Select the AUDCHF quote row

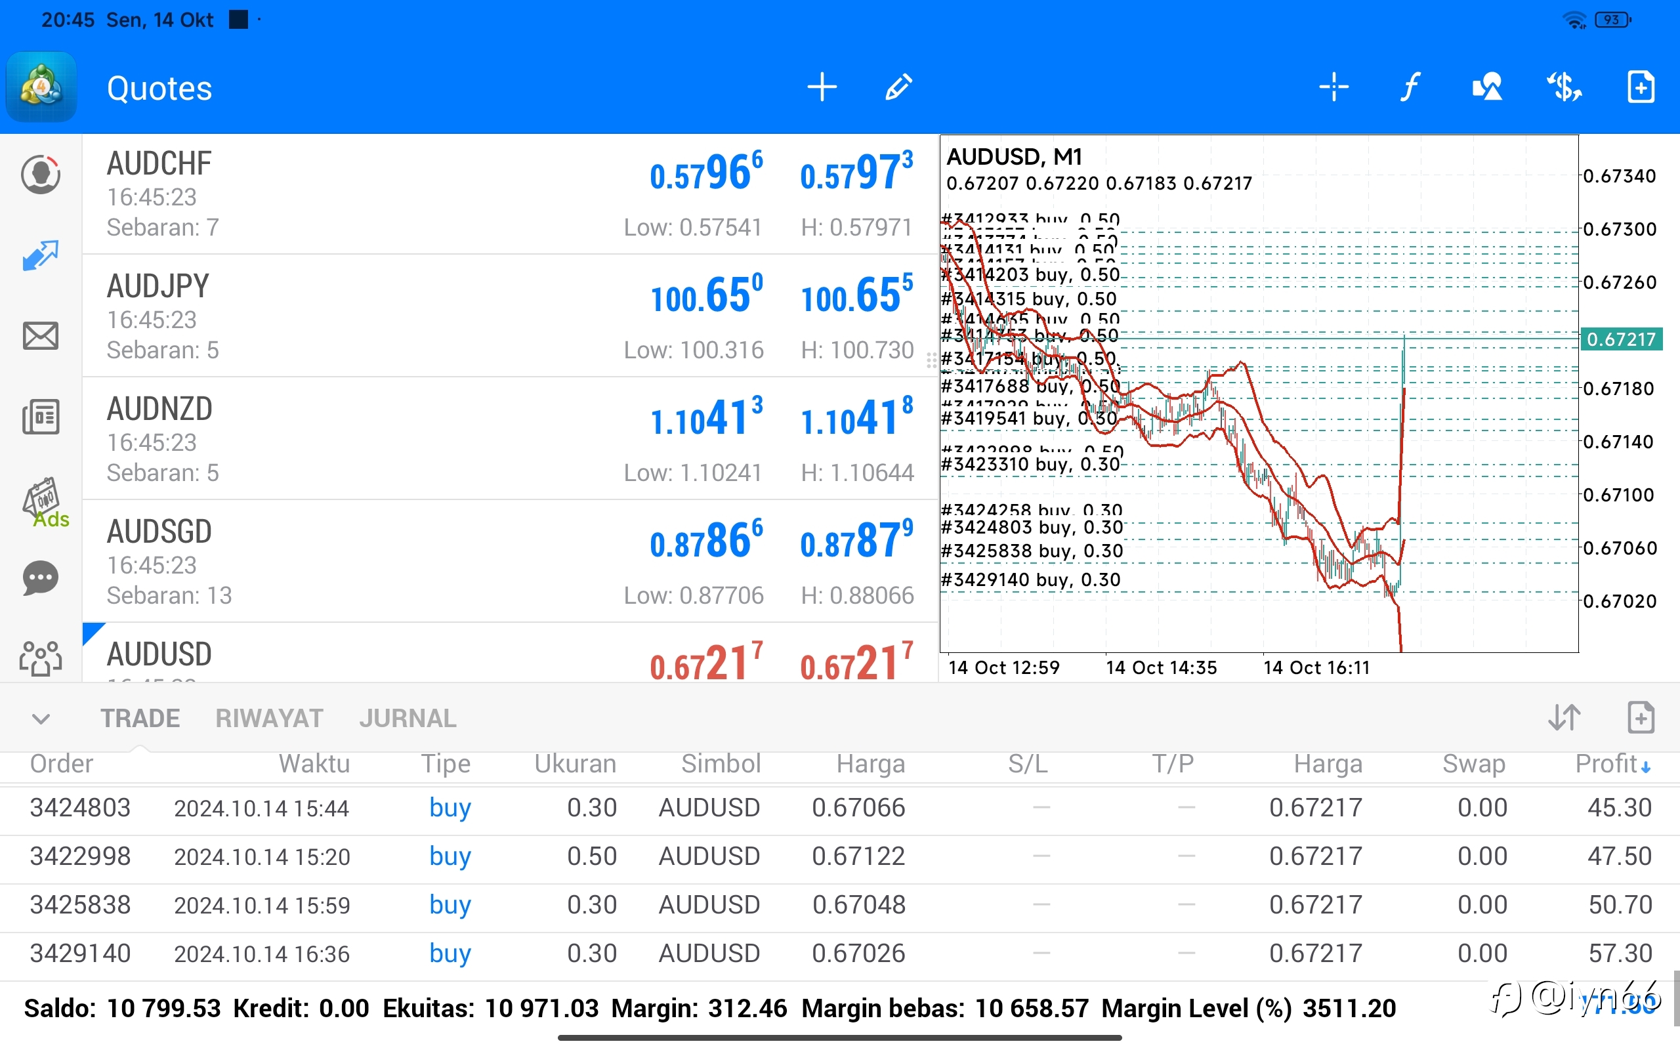[511, 194]
